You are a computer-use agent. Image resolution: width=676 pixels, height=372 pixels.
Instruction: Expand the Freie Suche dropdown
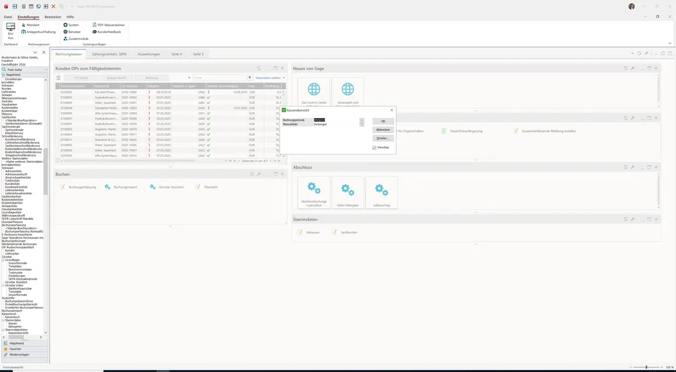(47, 70)
